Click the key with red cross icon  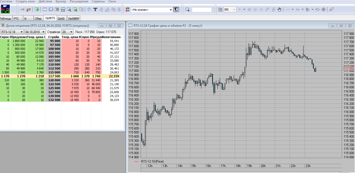(28, 10)
